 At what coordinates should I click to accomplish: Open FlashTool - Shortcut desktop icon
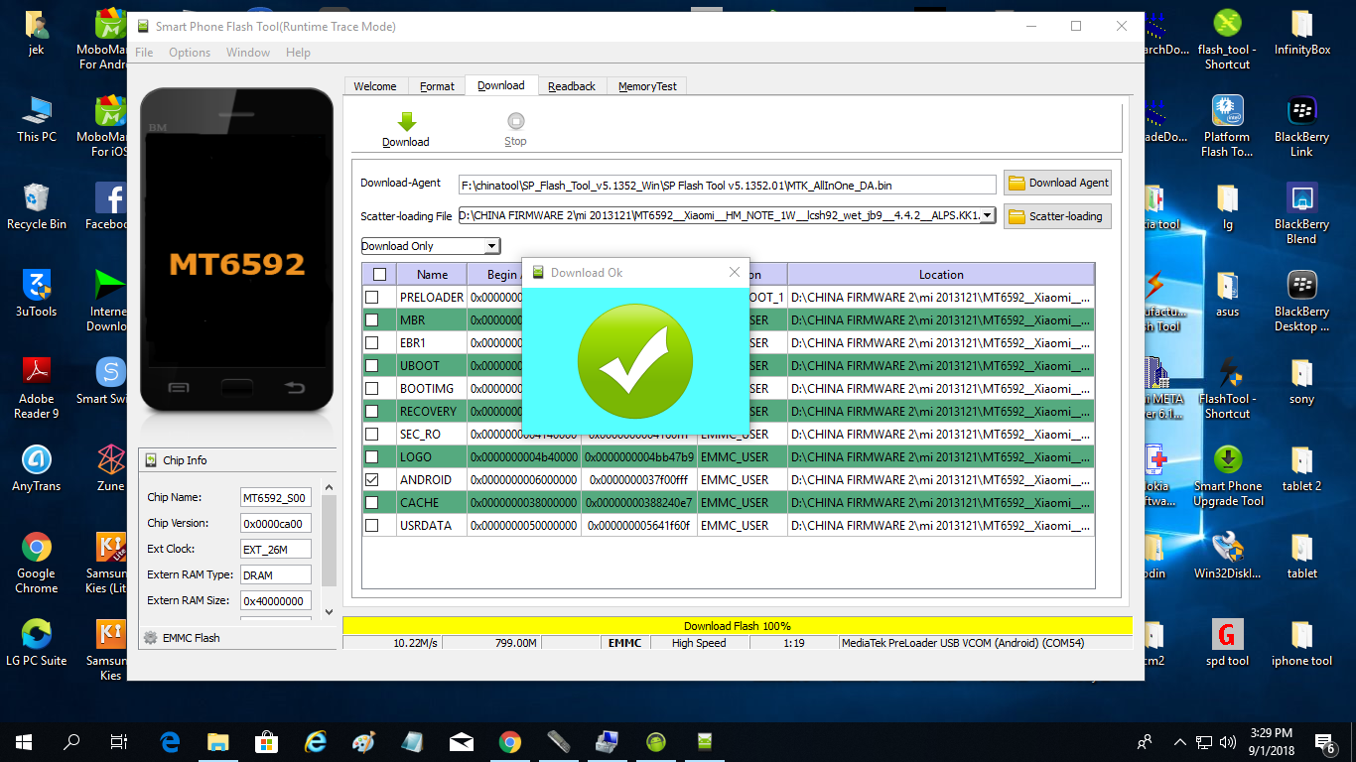[x=1227, y=388]
